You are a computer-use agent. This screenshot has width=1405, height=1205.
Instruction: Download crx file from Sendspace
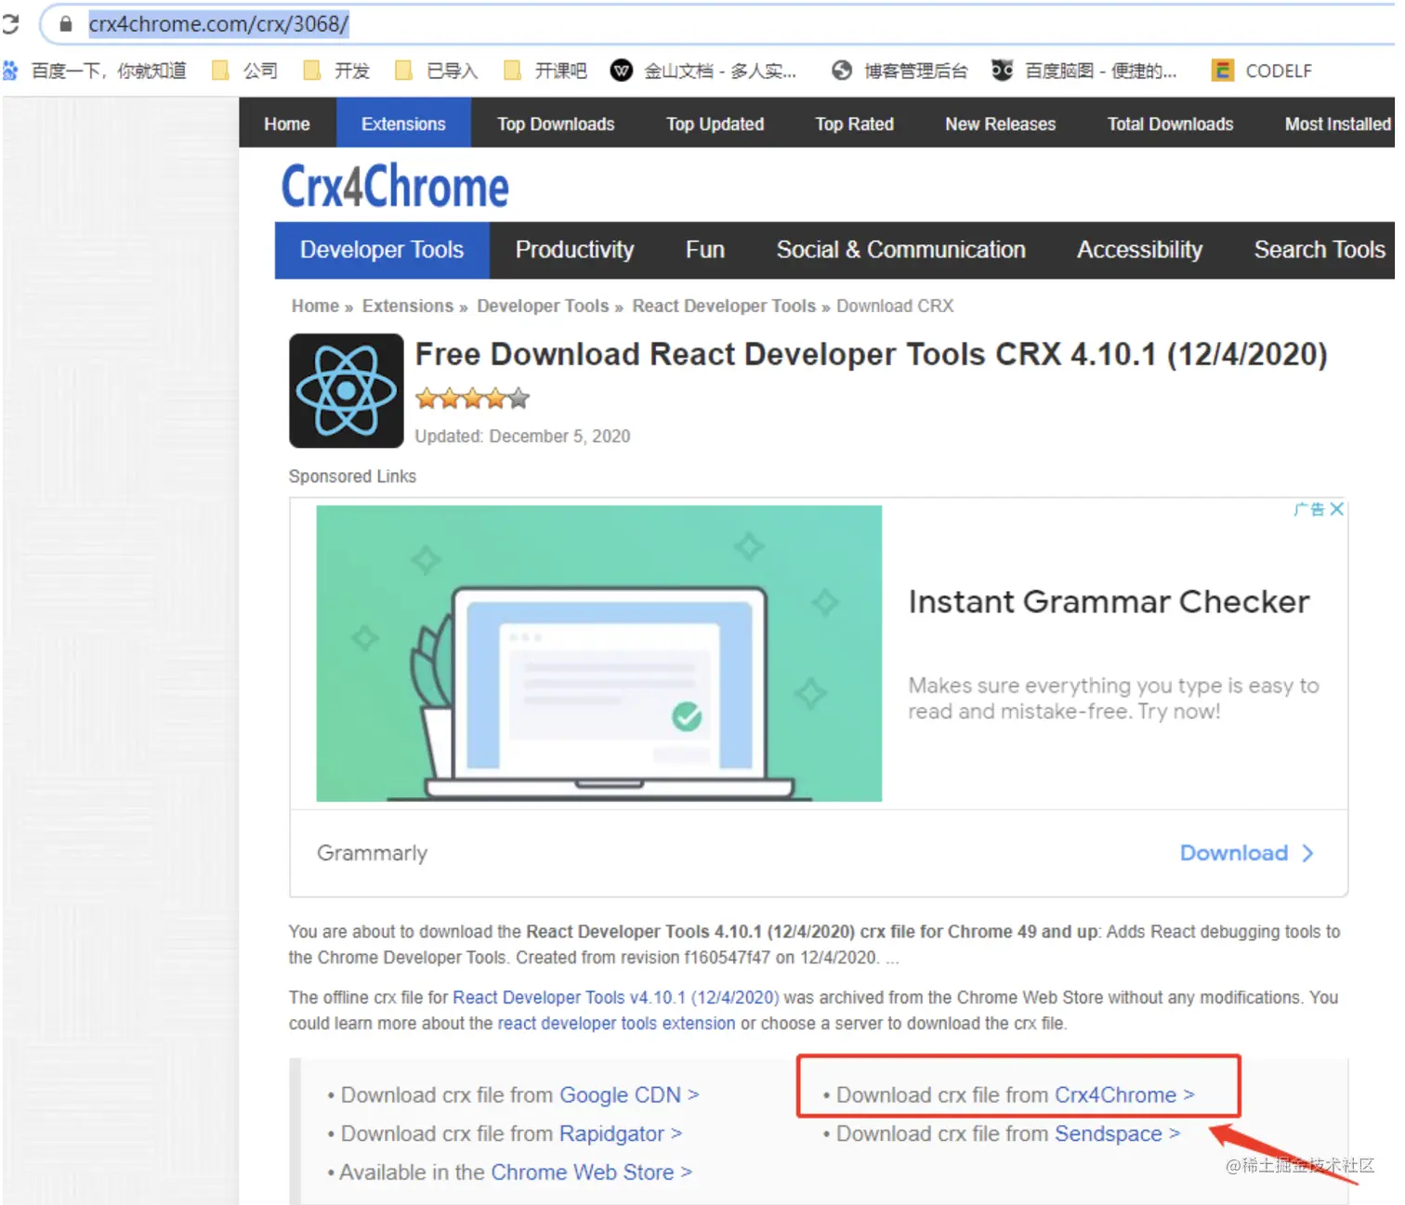[x=1117, y=1133]
